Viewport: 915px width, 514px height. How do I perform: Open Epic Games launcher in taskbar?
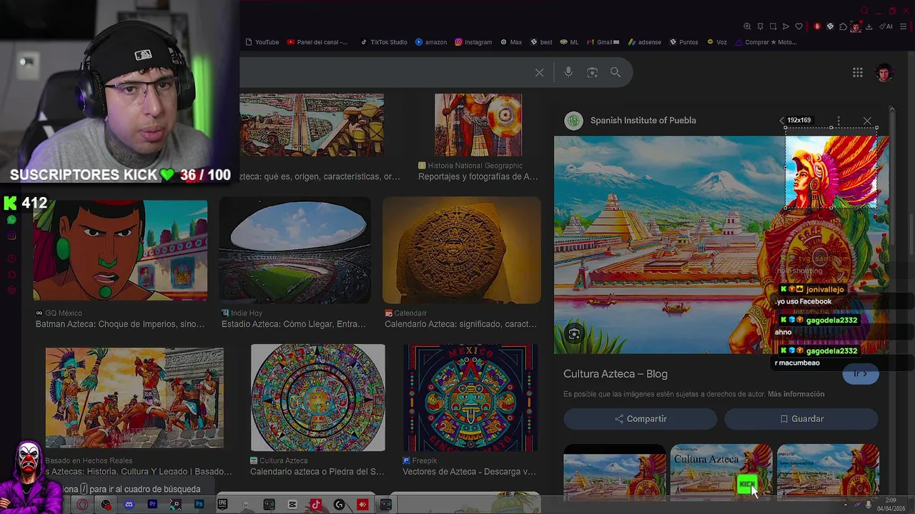[222, 505]
